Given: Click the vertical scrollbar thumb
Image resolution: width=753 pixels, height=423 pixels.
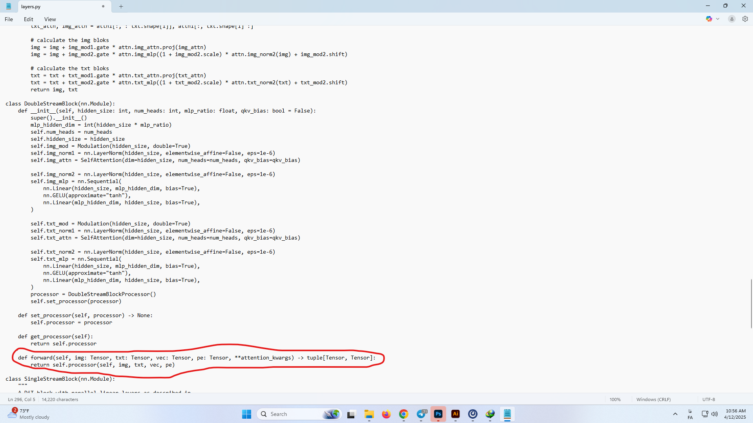Looking at the screenshot, I should point(751,304).
